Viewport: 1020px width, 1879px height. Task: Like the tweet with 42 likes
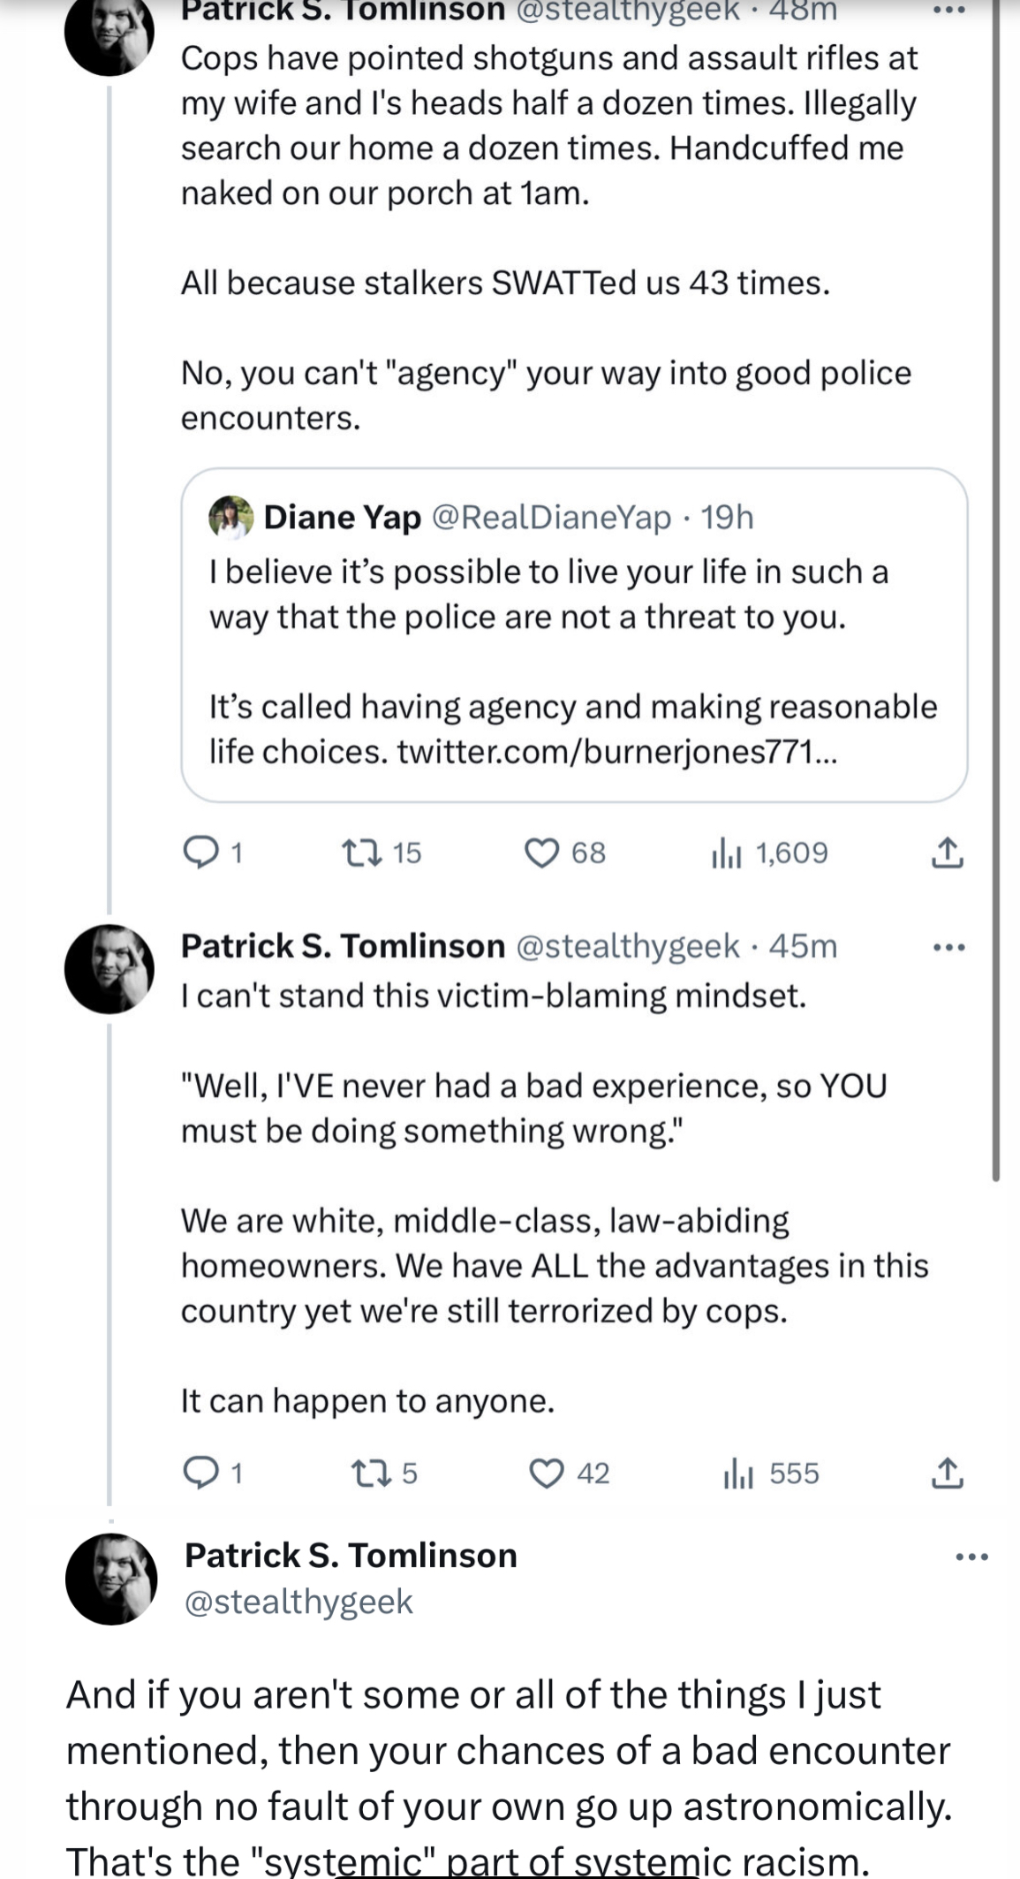click(x=569, y=1473)
